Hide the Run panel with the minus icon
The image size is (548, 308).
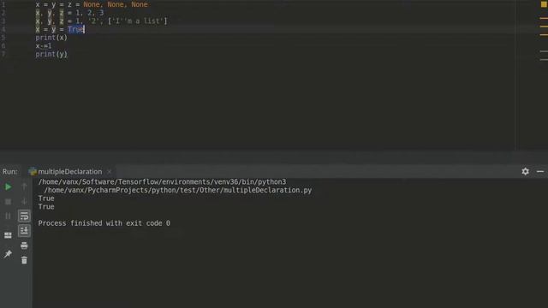coord(540,171)
